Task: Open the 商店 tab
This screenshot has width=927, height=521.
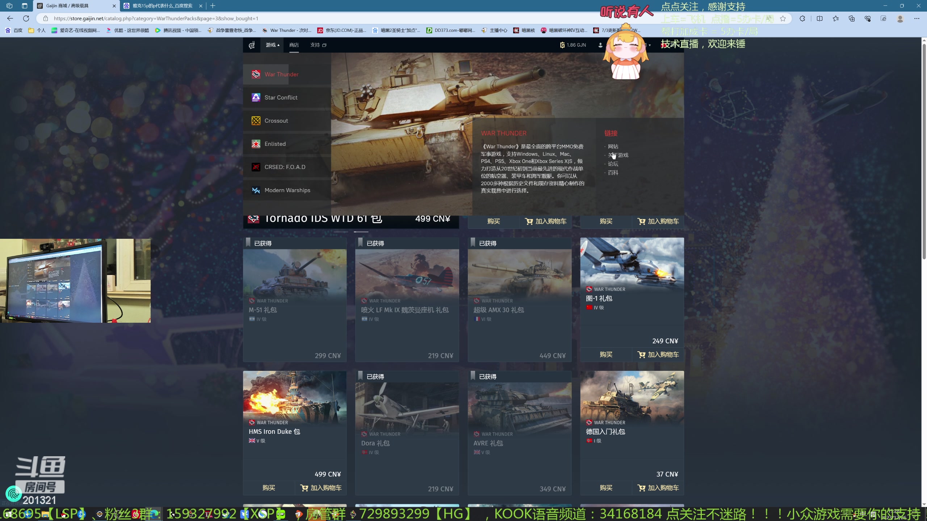Action: (x=294, y=45)
